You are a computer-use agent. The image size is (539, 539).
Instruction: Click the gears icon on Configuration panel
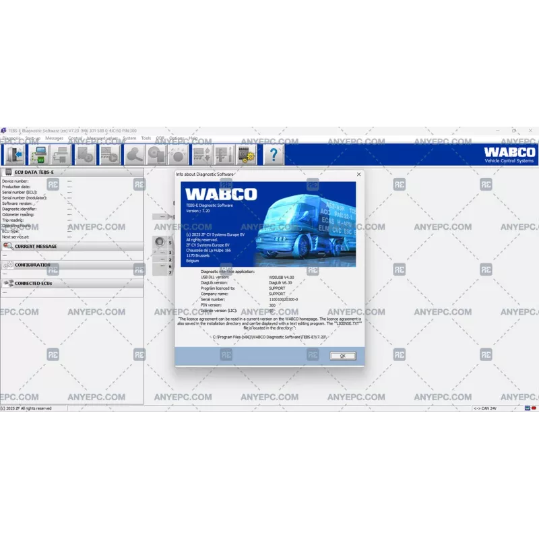tap(9, 266)
